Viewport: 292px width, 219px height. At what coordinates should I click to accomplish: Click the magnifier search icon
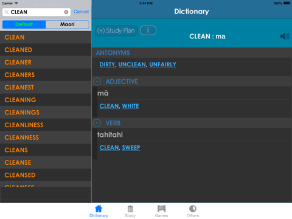coord(7,12)
